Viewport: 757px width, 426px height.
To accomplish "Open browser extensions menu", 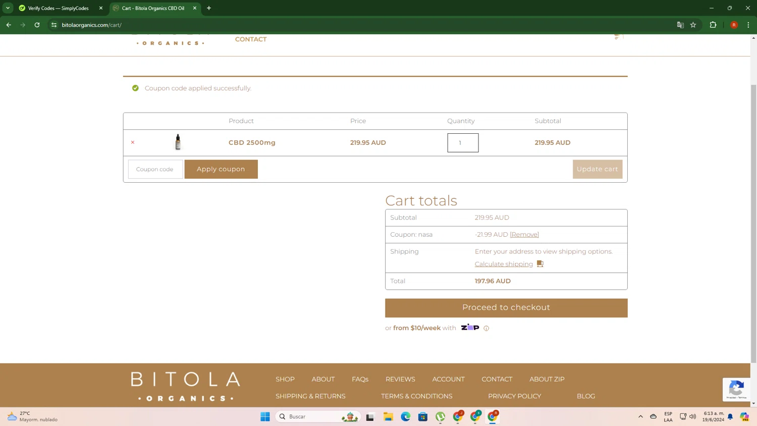I will pyautogui.click(x=713, y=25).
